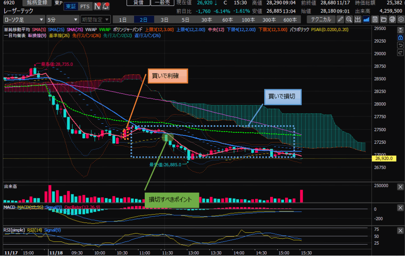Open the 期間指定 period dropdown
The image size is (405, 256).
[x=95, y=19]
